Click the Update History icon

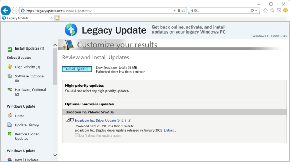(10, 125)
